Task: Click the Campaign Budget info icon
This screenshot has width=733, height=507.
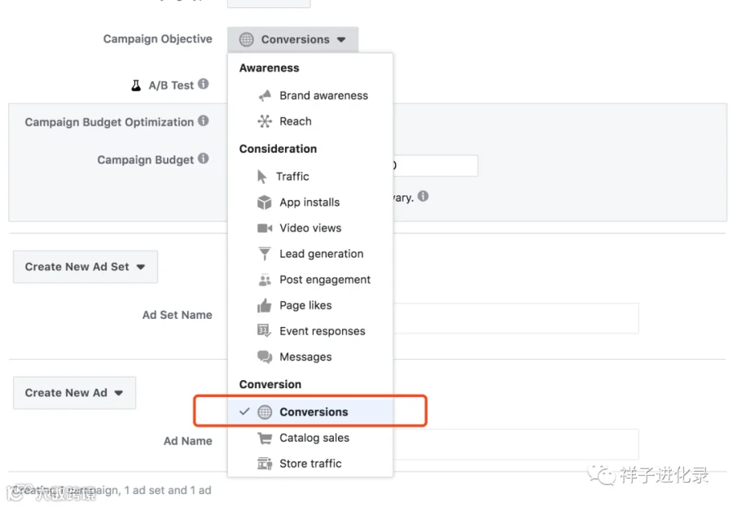Action: tap(203, 159)
